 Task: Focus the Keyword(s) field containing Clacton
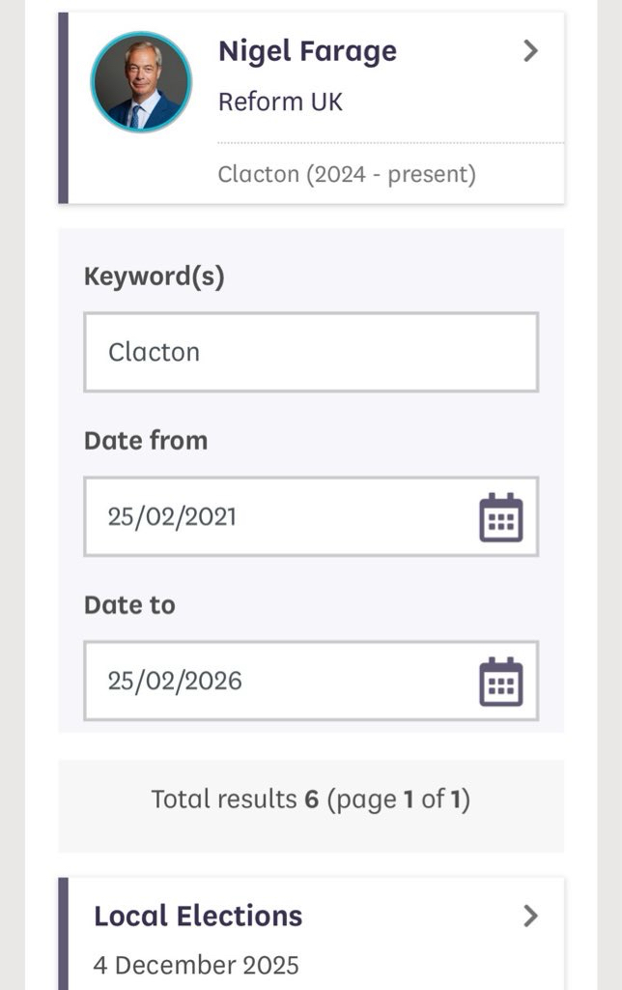(310, 352)
